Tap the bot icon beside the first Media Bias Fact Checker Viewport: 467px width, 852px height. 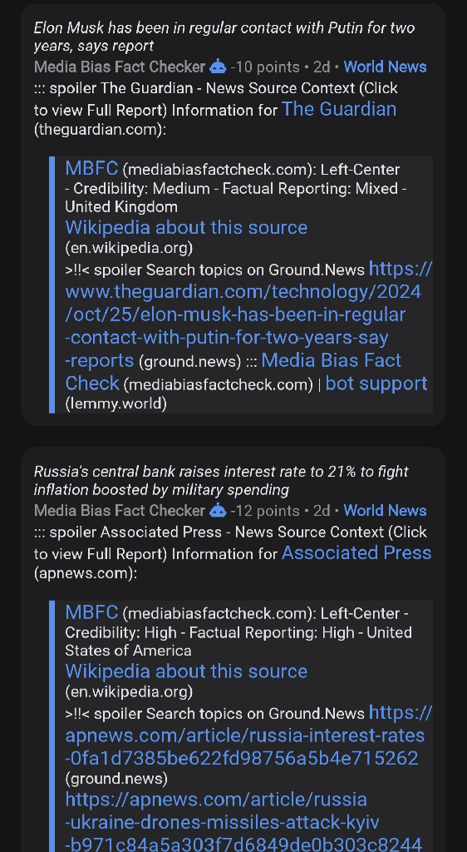[218, 67]
